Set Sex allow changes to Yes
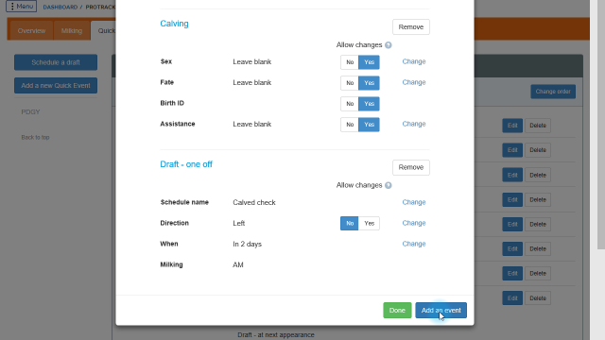 [x=370, y=62]
